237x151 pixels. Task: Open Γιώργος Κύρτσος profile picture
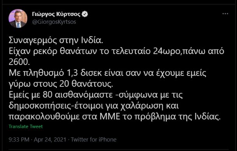coord(18,18)
